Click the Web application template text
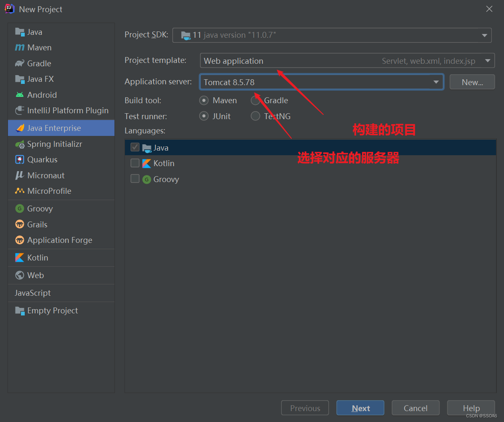 coord(234,61)
